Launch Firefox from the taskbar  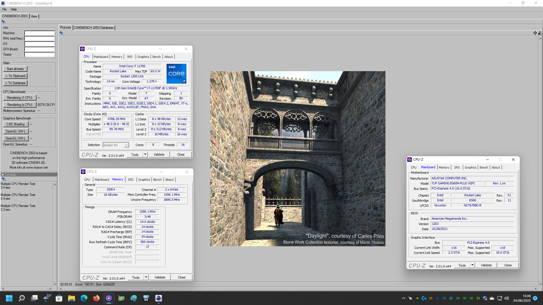click(96, 298)
